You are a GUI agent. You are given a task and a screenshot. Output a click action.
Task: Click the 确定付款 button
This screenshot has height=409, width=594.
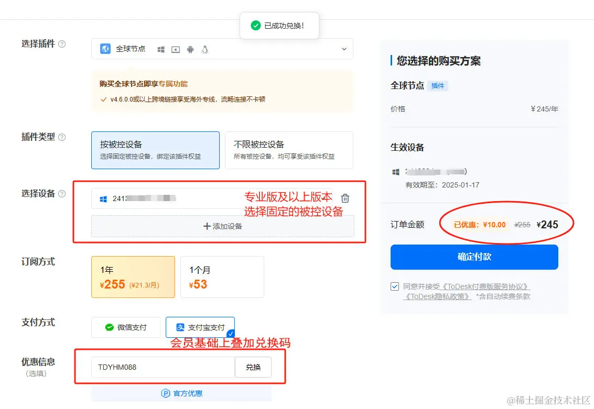(x=474, y=257)
